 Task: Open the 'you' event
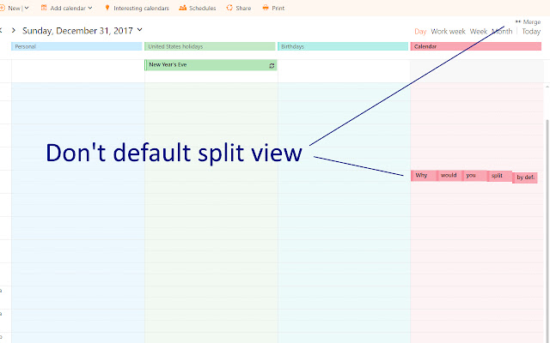tap(474, 176)
